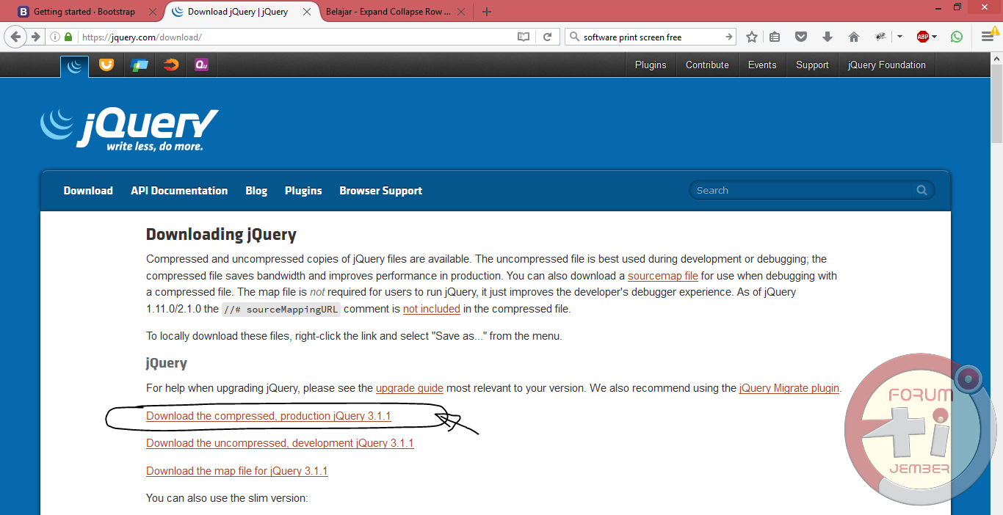Viewport: 1003px width, 515px height.
Task: Click 'You can also use the slim version' text
Action: click(227, 498)
